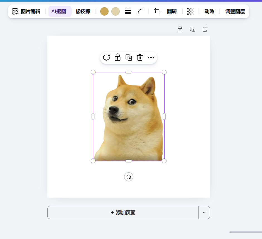Add a new page with the plus-page icon above the canvas

click(x=205, y=29)
